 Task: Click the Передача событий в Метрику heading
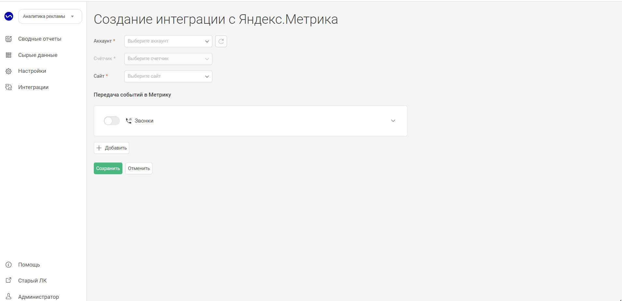(x=132, y=95)
